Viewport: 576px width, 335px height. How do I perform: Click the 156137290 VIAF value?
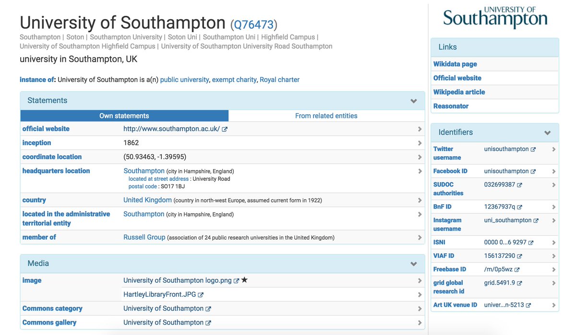[500, 256]
